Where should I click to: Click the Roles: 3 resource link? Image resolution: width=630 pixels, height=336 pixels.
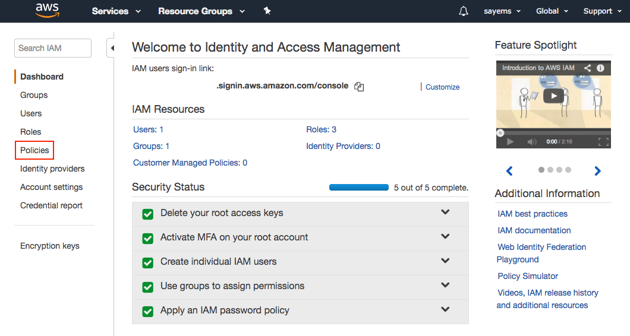321,129
